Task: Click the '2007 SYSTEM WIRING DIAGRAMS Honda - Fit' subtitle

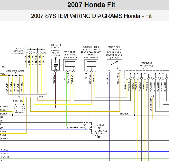Action: 91,16
